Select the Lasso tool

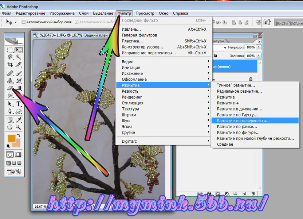pyautogui.click(x=10, y=57)
